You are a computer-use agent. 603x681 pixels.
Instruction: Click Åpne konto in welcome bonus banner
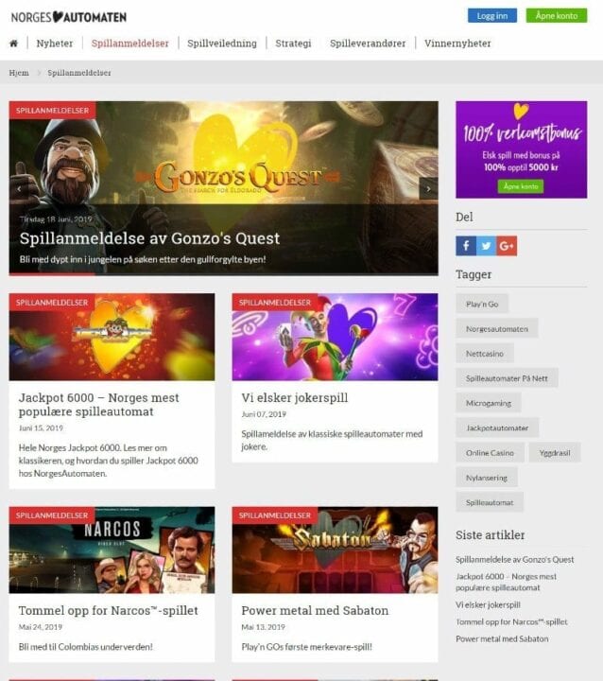[x=521, y=186]
